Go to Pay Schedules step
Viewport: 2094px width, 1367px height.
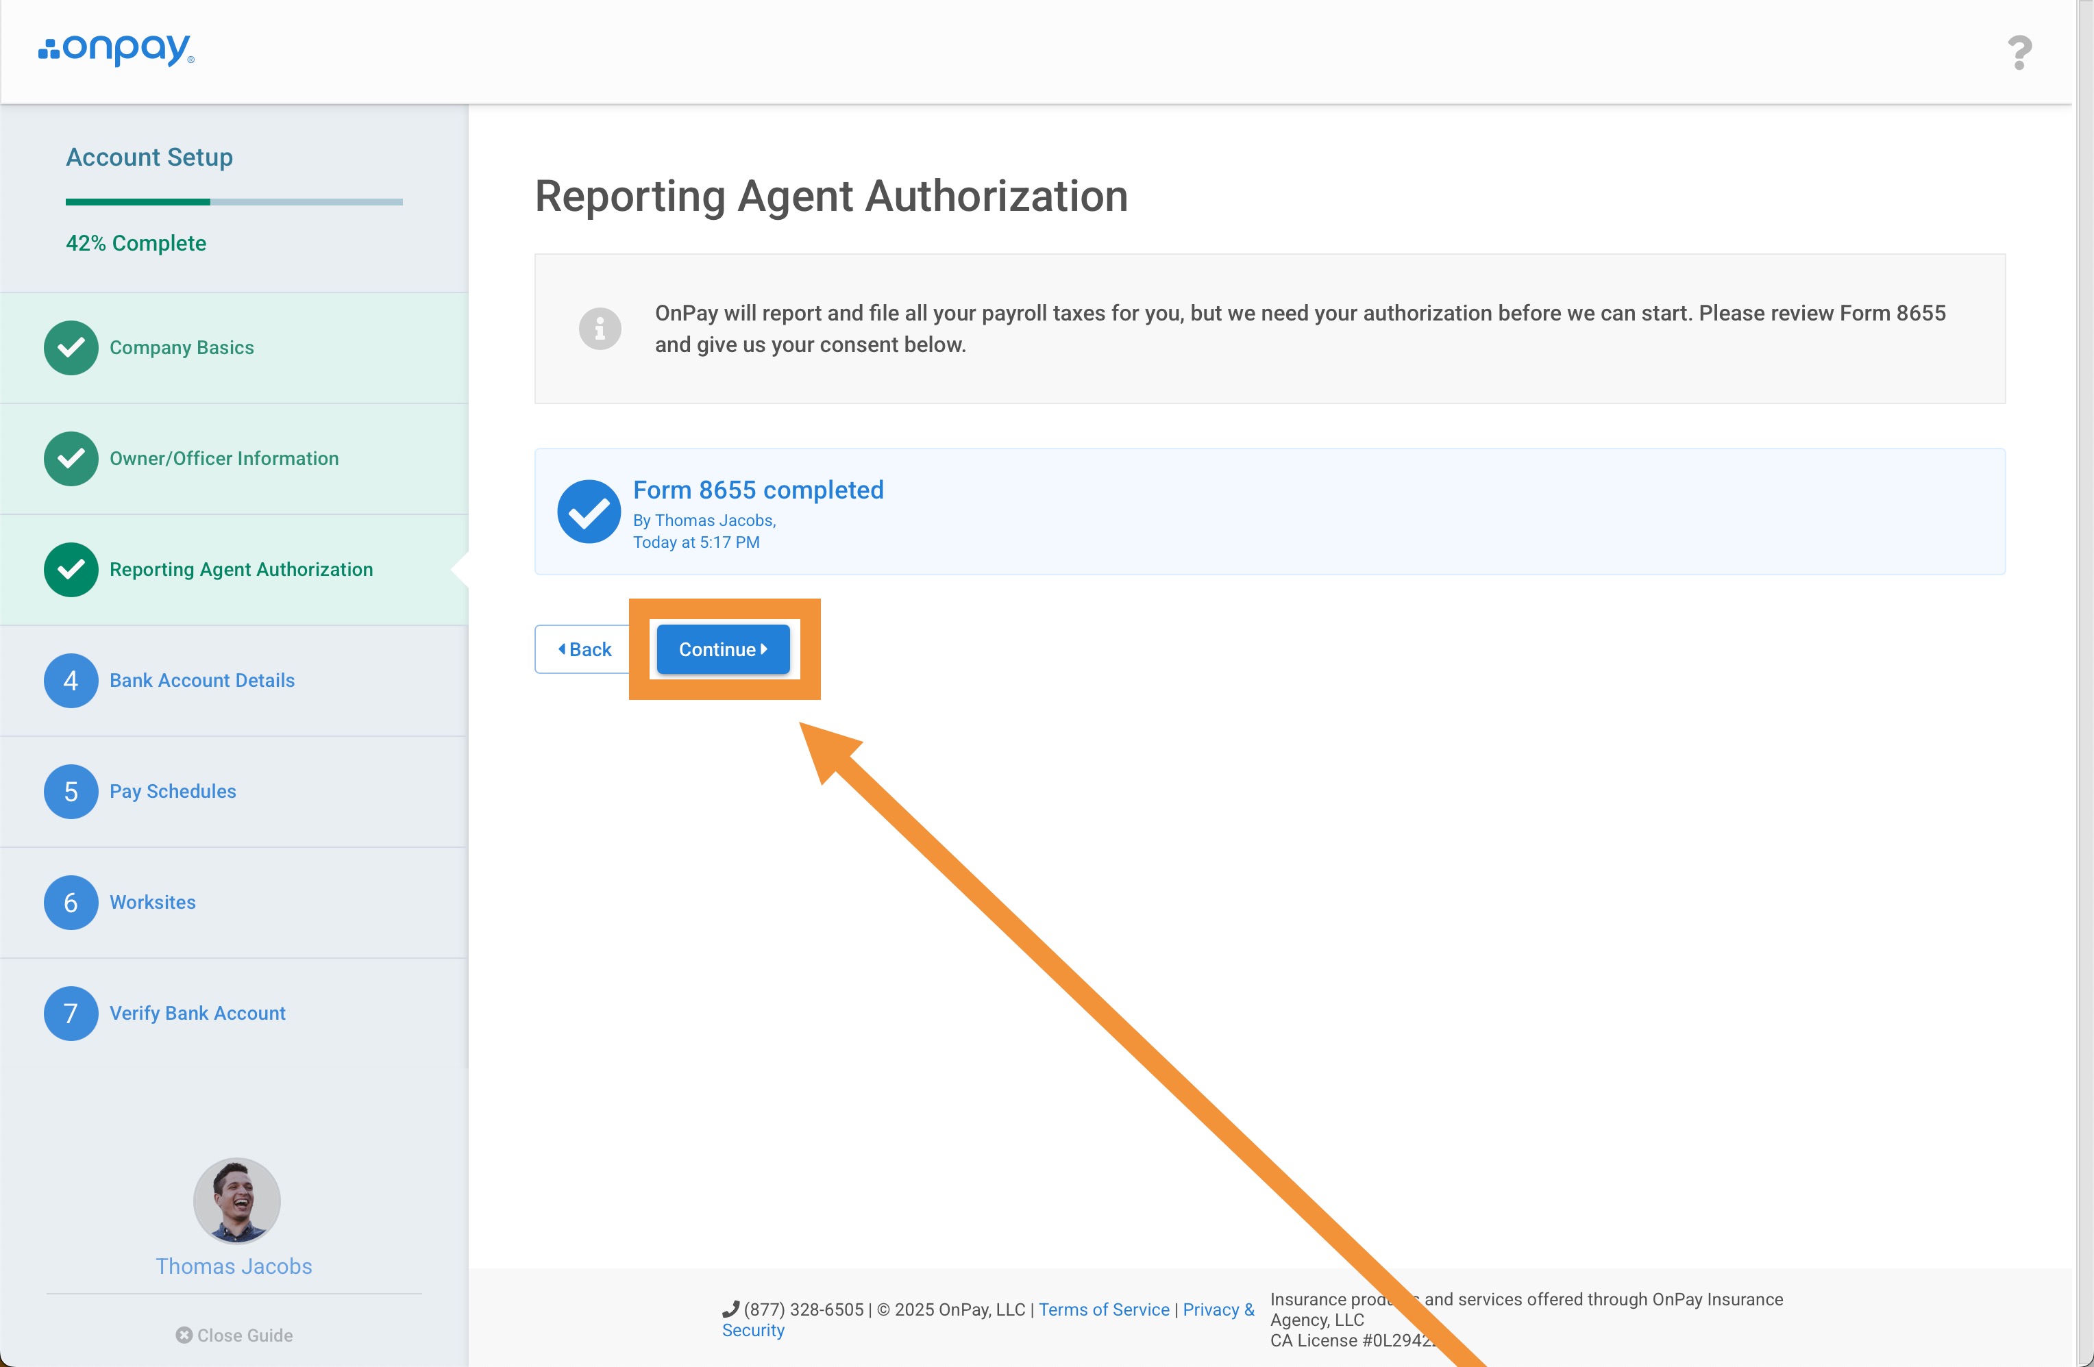(173, 791)
